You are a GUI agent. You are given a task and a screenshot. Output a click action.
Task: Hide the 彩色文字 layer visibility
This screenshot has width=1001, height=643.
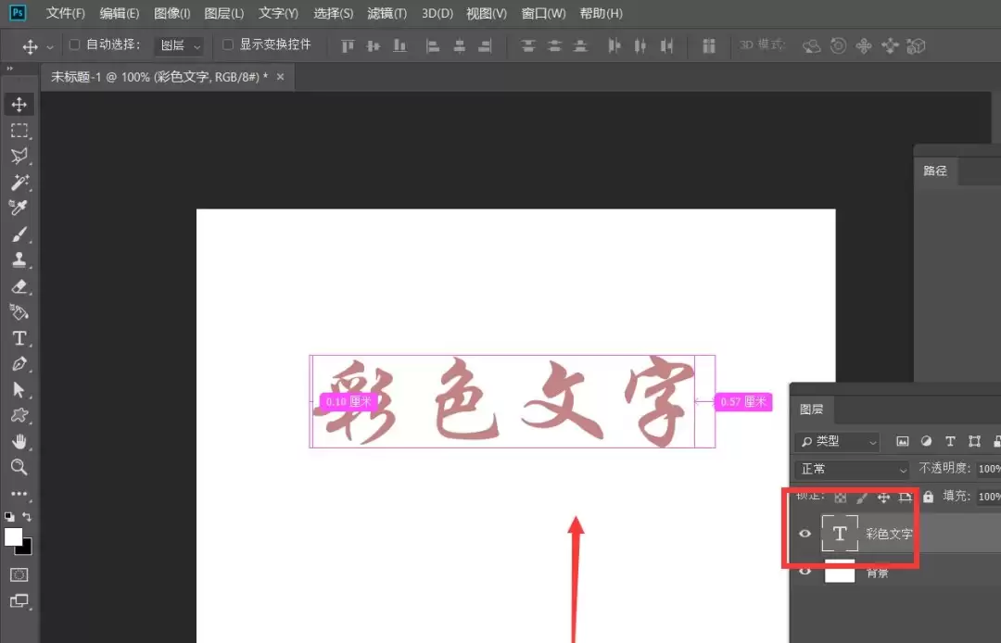805,534
